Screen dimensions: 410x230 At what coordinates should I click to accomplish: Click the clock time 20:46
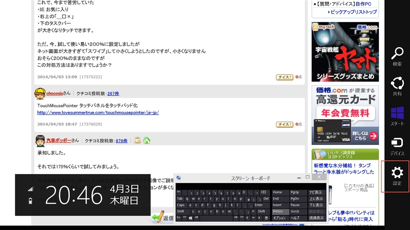tap(74, 195)
